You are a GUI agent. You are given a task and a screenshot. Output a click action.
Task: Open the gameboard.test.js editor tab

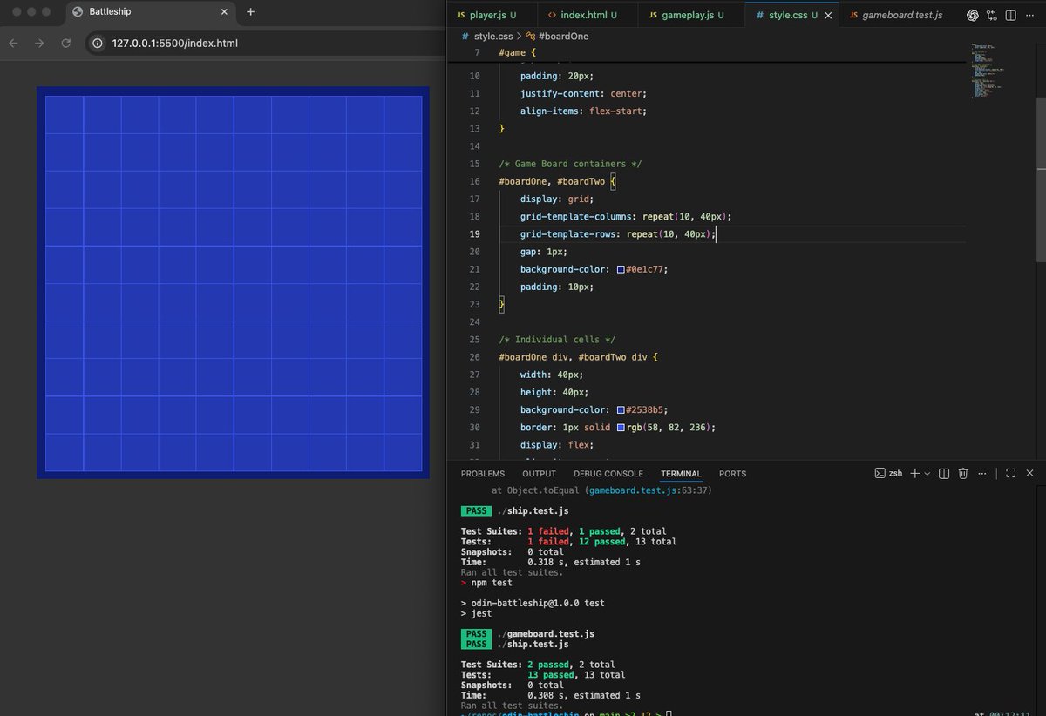[x=898, y=16]
